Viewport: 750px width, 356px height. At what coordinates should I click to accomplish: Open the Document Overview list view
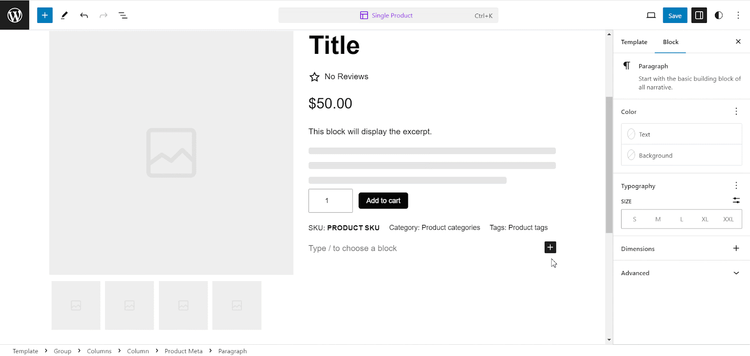pyautogui.click(x=123, y=15)
